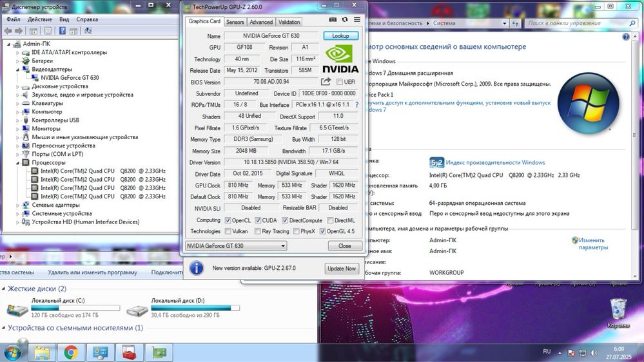
Task: Switch to the Advanced tab
Action: click(261, 22)
